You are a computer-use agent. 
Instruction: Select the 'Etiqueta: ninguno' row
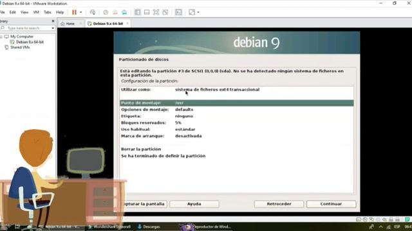pos(237,116)
